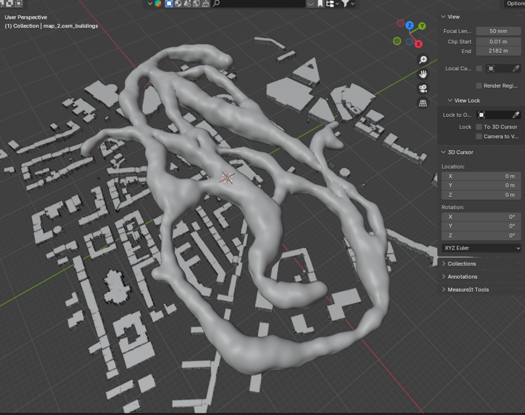Viewport: 525px width, 415px height.
Task: Enable the Render Region checkbox
Action: (x=479, y=86)
